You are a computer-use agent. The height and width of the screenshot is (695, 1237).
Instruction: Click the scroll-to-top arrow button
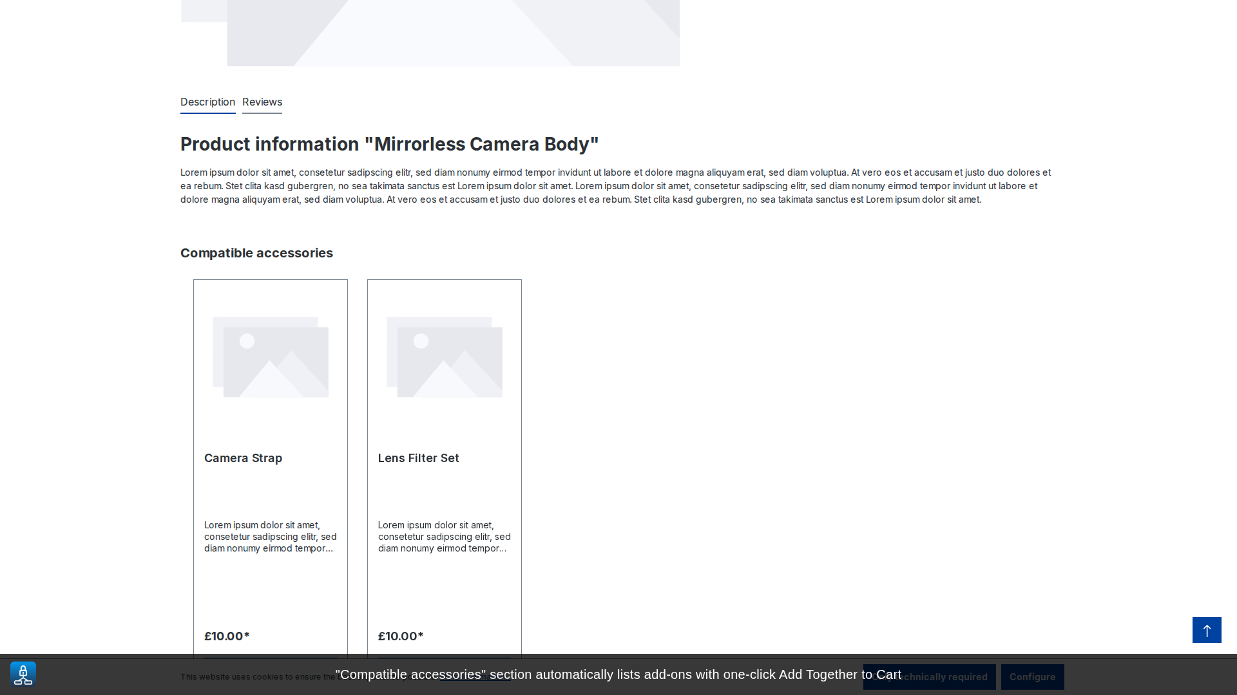pos(1207,630)
